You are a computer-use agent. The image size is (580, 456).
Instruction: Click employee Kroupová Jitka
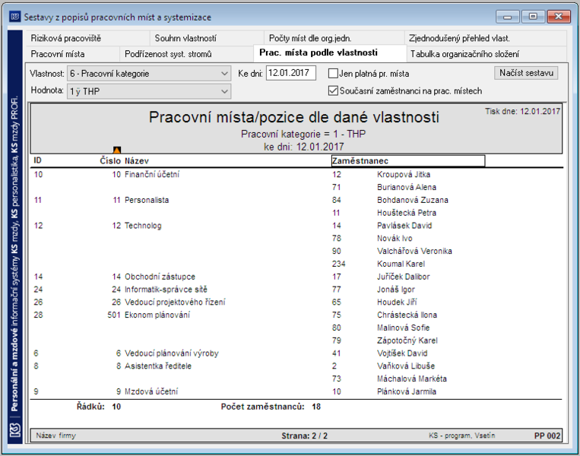[404, 175]
